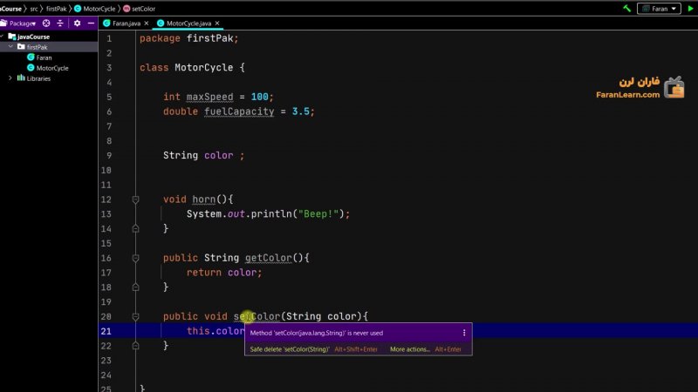Screen dimensions: 698x392
Task: Close the MotorCycle.java editor tab
Action: [216, 23]
